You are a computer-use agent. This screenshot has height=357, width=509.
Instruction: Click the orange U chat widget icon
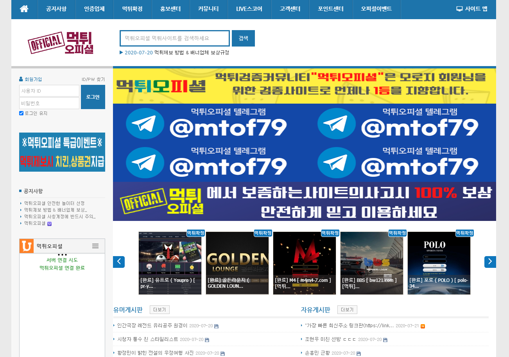pyautogui.click(x=27, y=246)
